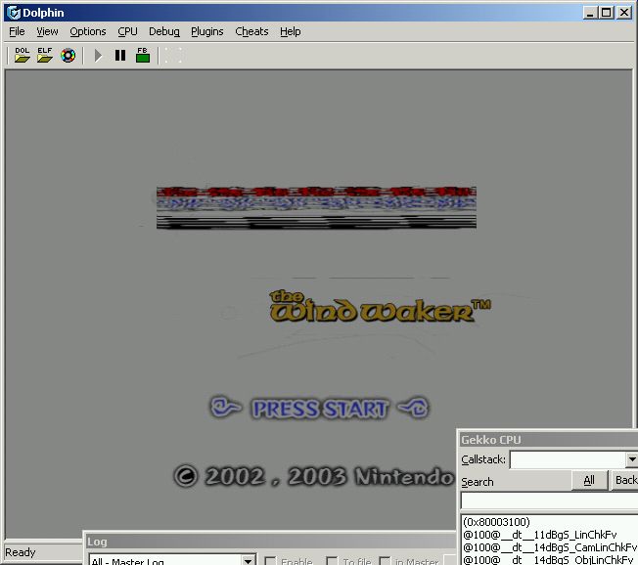Minimize the Dolphin window
Image resolution: width=638 pixels, height=565 pixels.
(x=589, y=13)
